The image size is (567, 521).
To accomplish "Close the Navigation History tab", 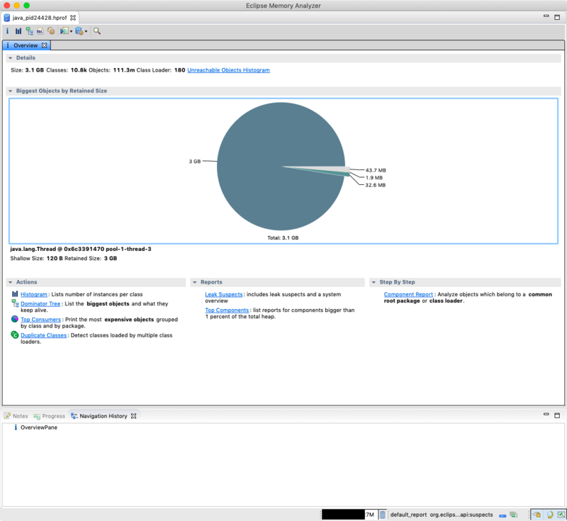I will click(134, 416).
